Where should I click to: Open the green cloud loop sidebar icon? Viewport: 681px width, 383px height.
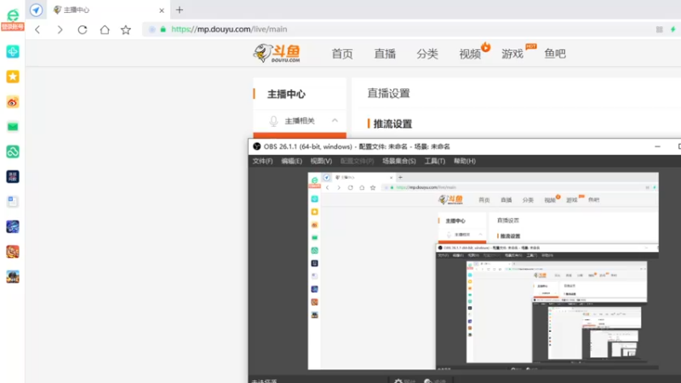coord(13,151)
